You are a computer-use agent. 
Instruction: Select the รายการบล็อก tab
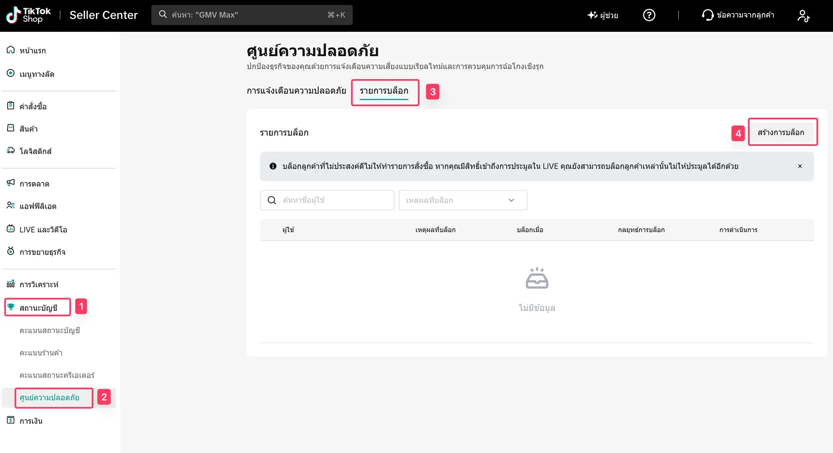click(x=384, y=91)
